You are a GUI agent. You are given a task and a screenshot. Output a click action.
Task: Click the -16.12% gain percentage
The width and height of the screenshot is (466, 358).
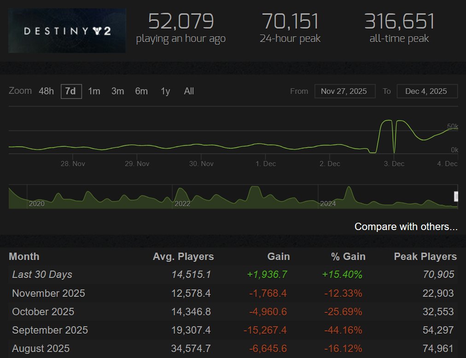pos(343,349)
